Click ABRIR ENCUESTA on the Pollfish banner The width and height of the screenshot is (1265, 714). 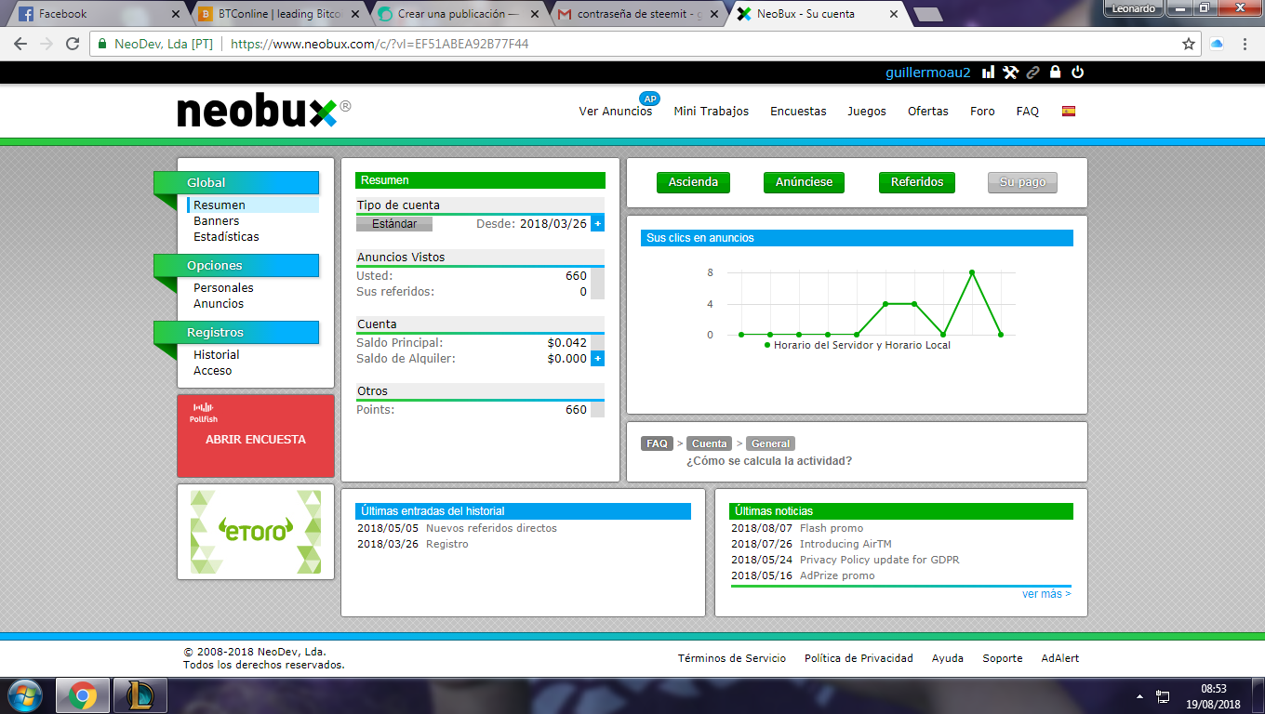256,440
